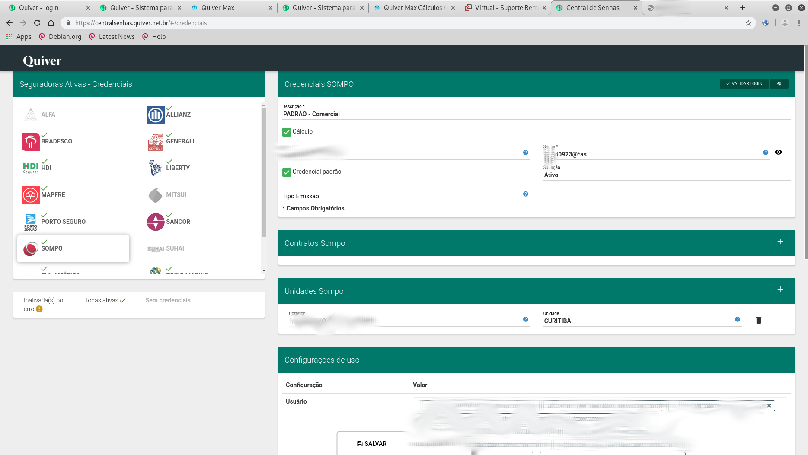
Task: Select the ALFA insurer logo
Action: pos(31,115)
